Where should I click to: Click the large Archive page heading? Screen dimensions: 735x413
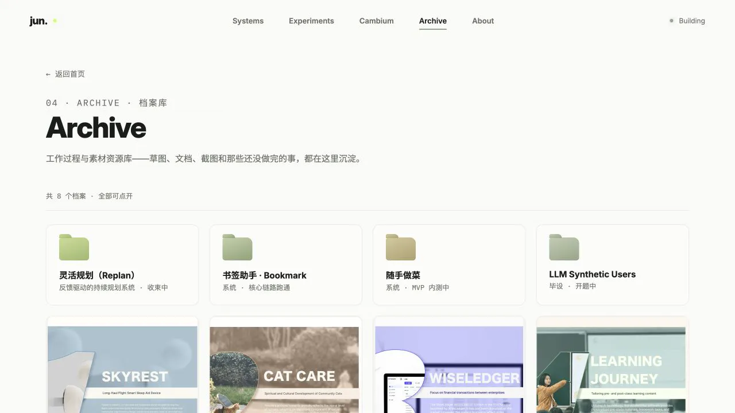(x=96, y=127)
